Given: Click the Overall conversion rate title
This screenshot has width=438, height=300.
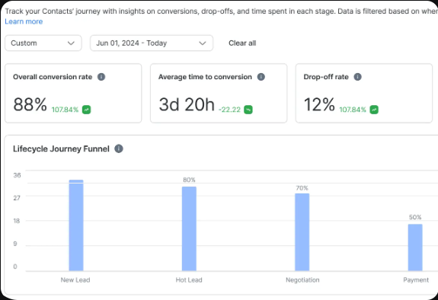Looking at the screenshot, I should pos(53,77).
